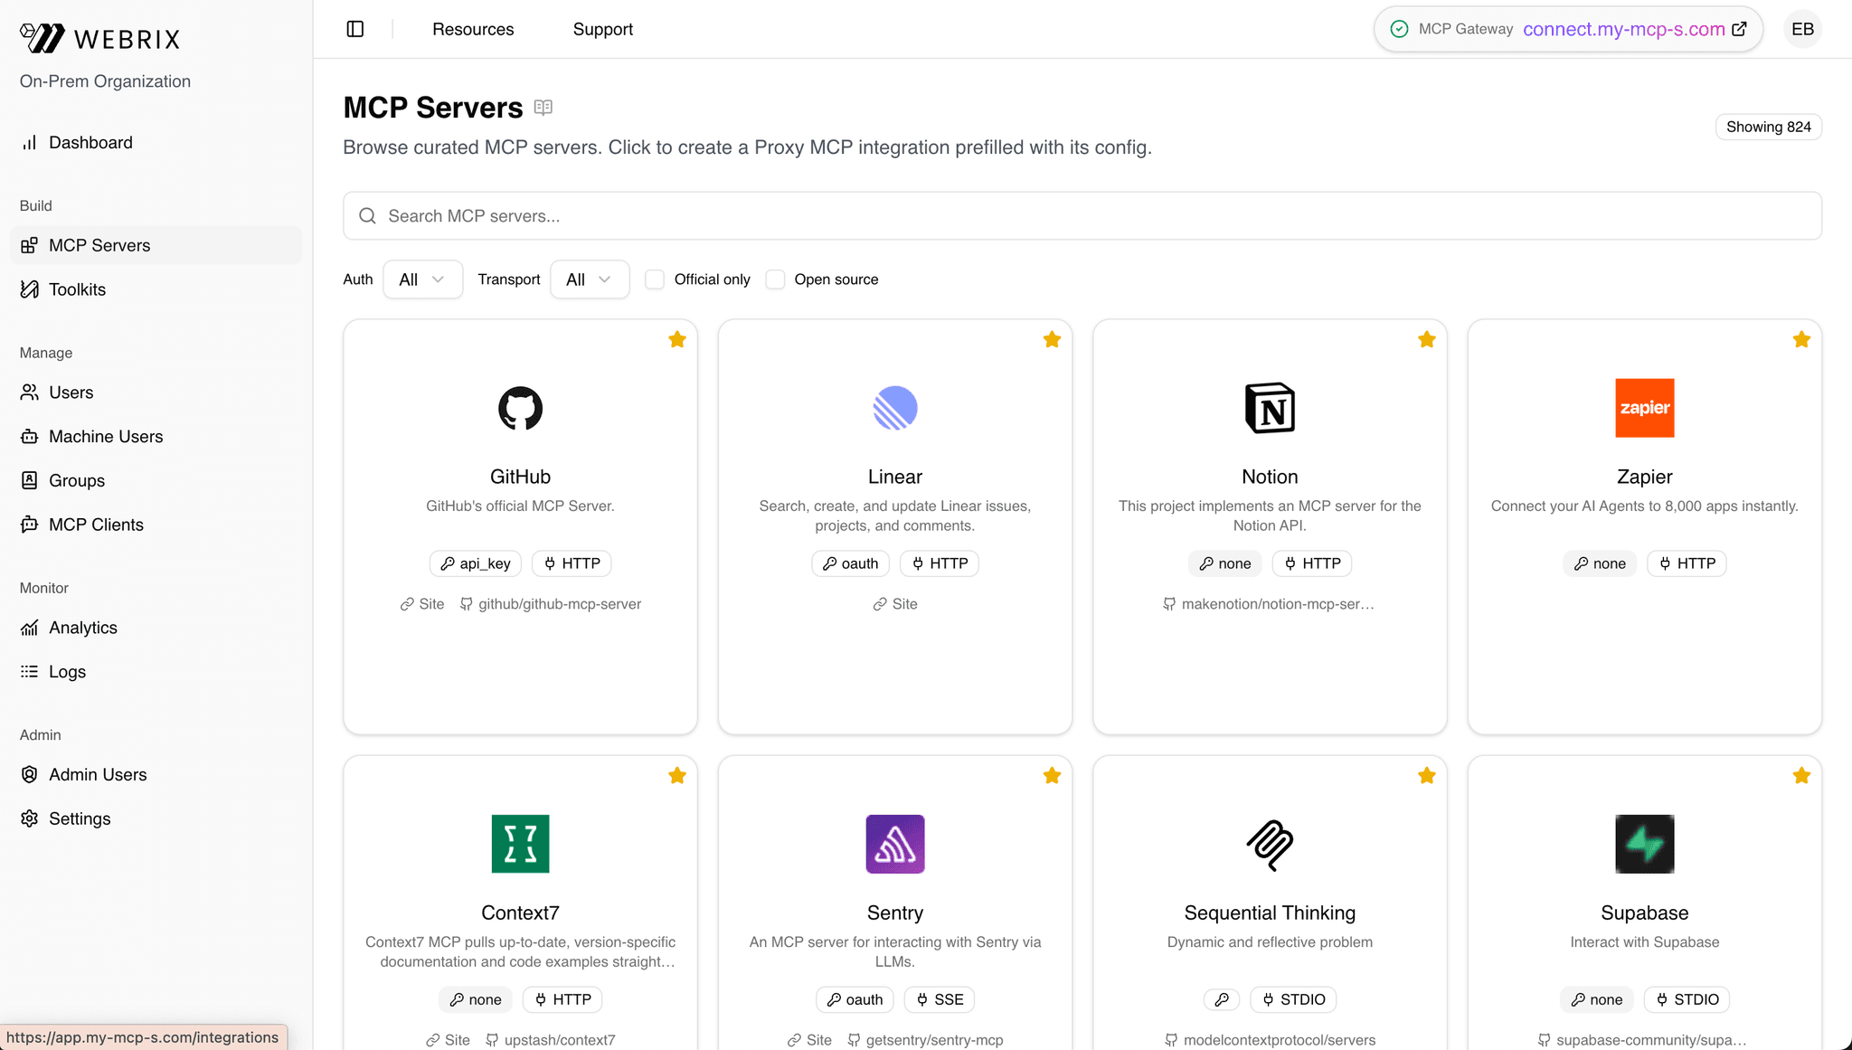Open the Resources menu
Screen dimensions: 1852x1050
coord(473,28)
